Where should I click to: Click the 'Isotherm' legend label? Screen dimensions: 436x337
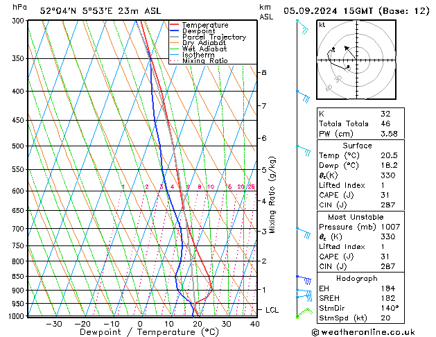(x=198, y=55)
